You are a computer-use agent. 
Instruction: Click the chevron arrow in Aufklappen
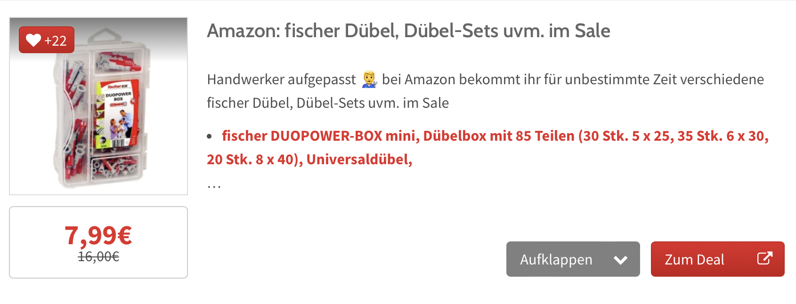[x=620, y=260]
